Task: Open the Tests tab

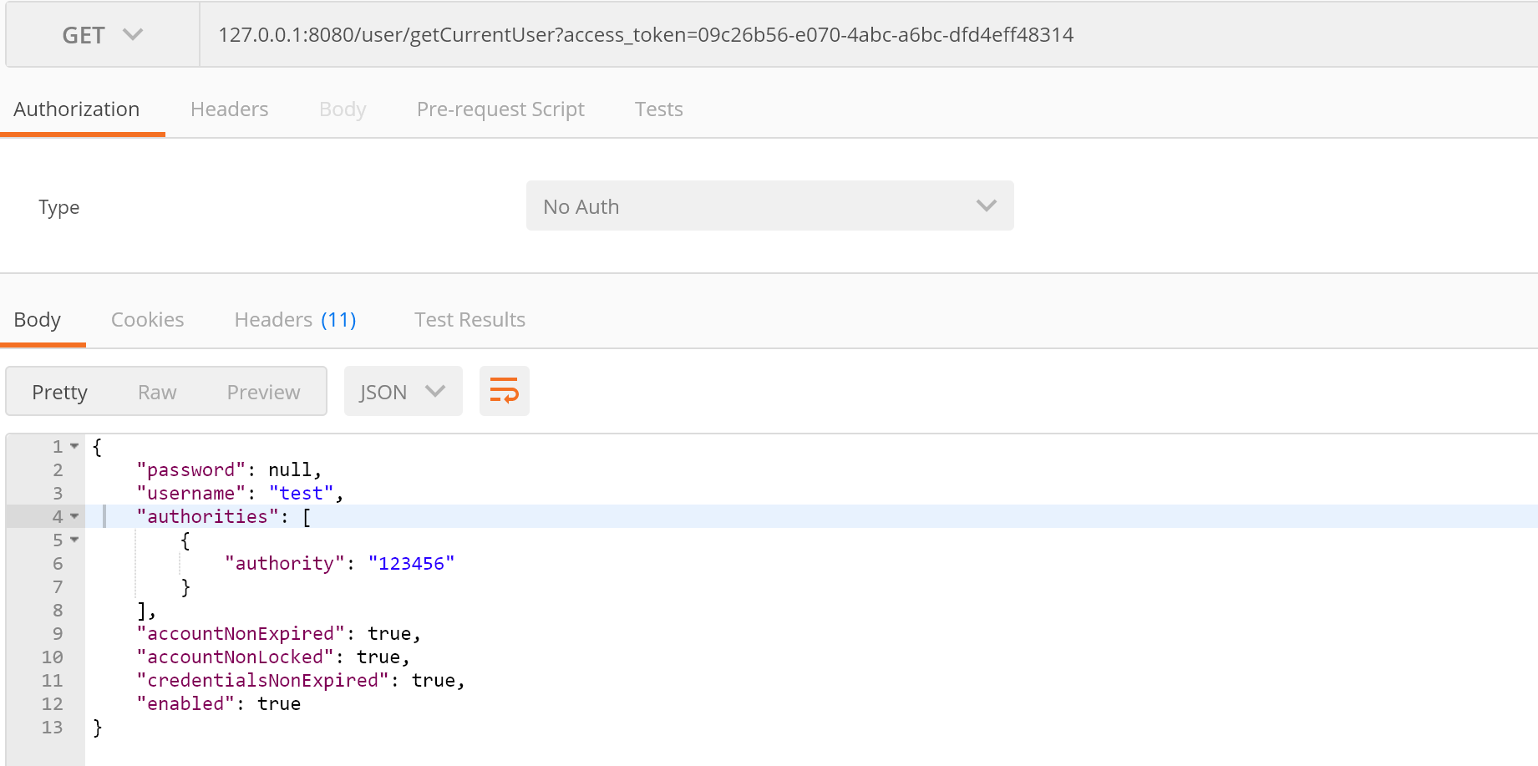Action: (658, 109)
